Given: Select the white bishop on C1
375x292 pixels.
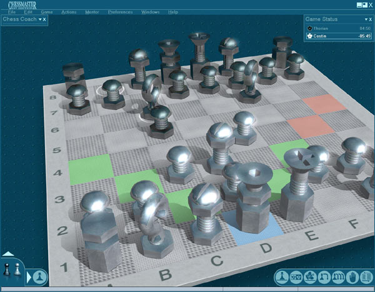Looking at the screenshot, I should click(206, 216).
